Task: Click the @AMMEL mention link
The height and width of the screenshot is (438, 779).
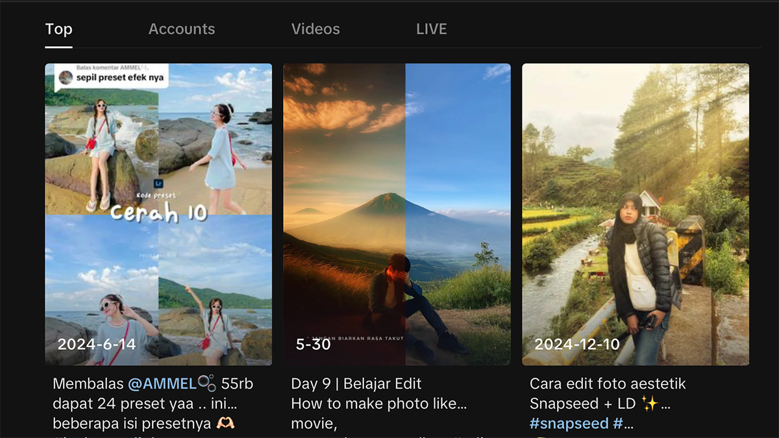Action: point(162,383)
